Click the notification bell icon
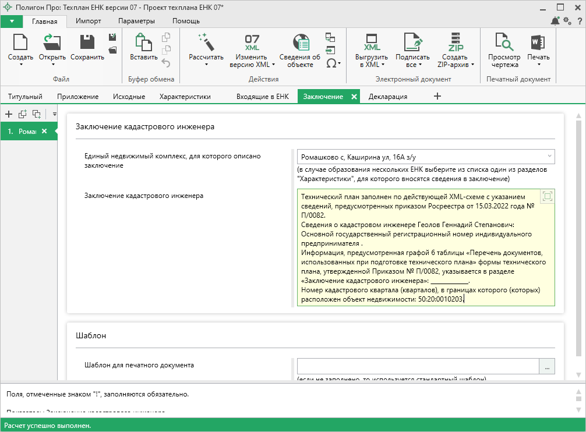Image resolution: width=586 pixels, height=432 pixels. pos(555,21)
